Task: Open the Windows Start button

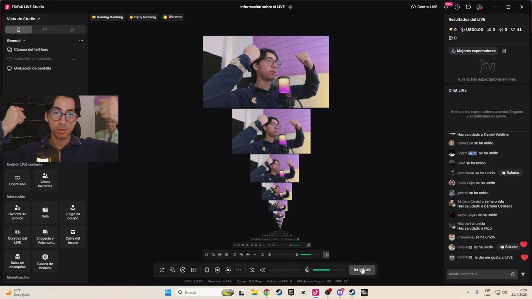Action: tap(168, 292)
